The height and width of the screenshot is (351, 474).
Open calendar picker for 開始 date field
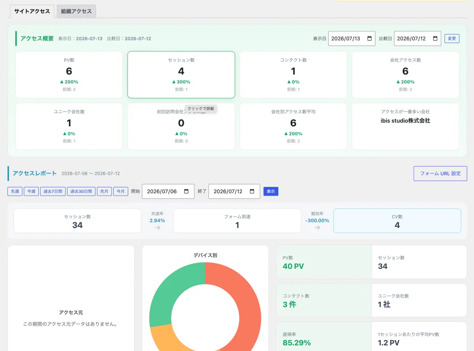186,191
